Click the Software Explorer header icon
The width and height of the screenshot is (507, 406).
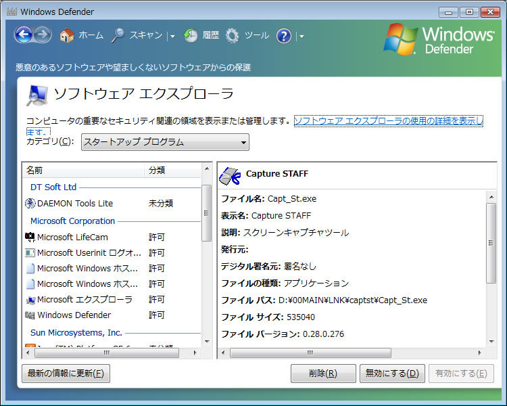pyautogui.click(x=37, y=95)
